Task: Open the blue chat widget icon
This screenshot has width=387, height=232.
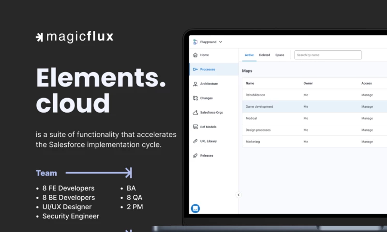Action: tap(195, 209)
